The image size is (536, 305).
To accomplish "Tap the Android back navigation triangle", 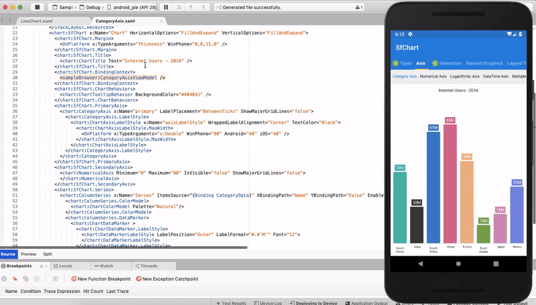I will (x=420, y=264).
